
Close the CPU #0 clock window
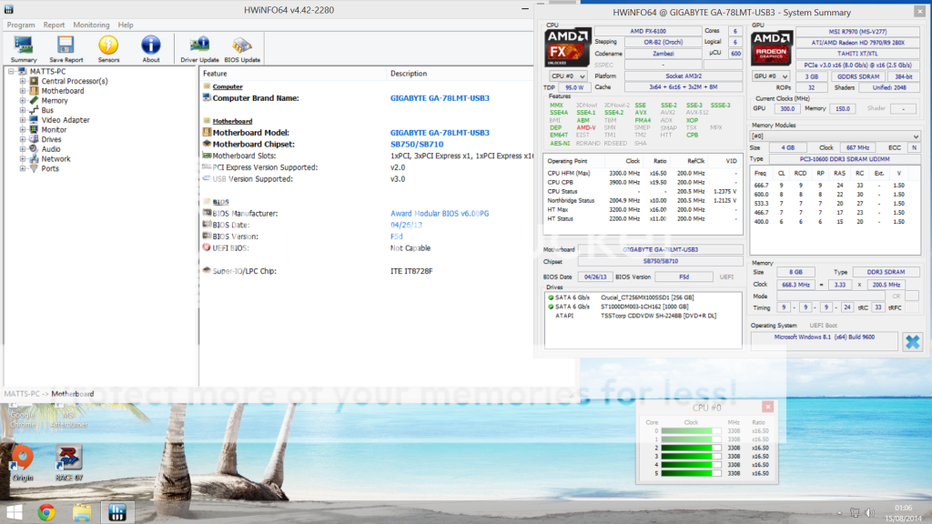767,407
